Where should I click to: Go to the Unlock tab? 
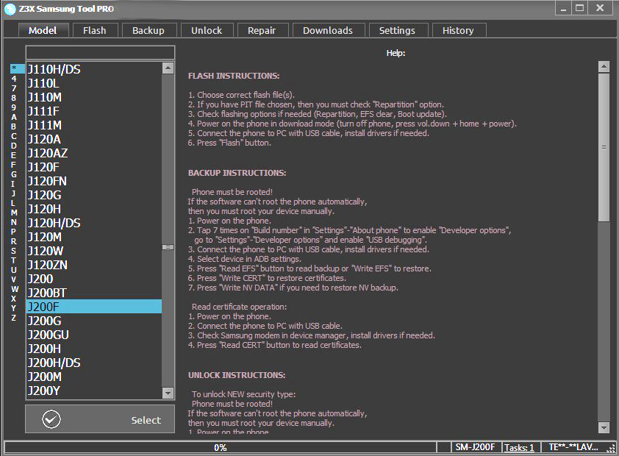[x=207, y=30]
